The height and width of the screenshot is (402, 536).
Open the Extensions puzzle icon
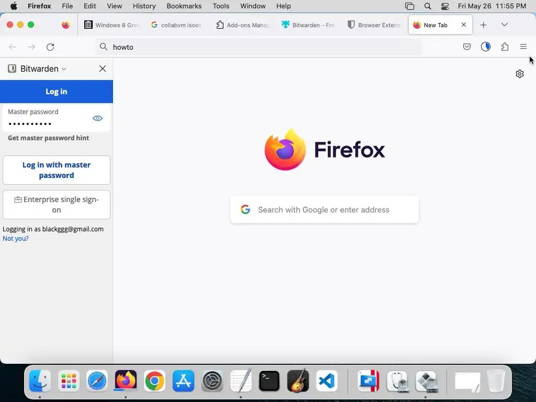pos(505,47)
